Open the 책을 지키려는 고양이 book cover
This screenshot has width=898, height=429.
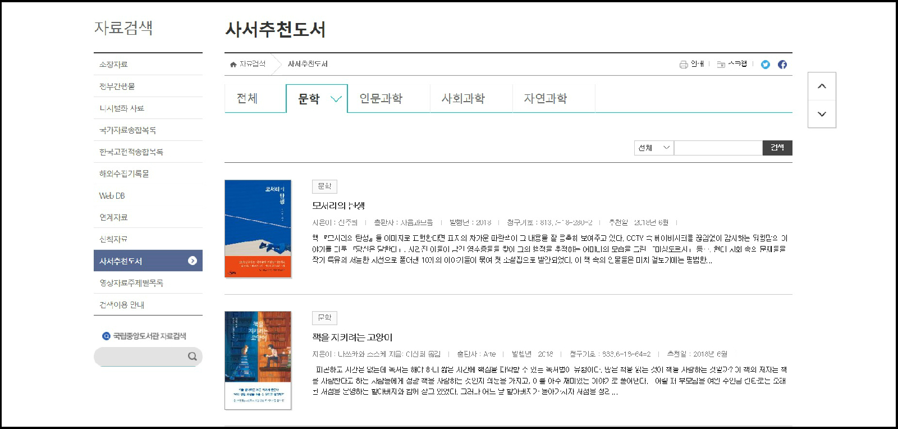(258, 360)
